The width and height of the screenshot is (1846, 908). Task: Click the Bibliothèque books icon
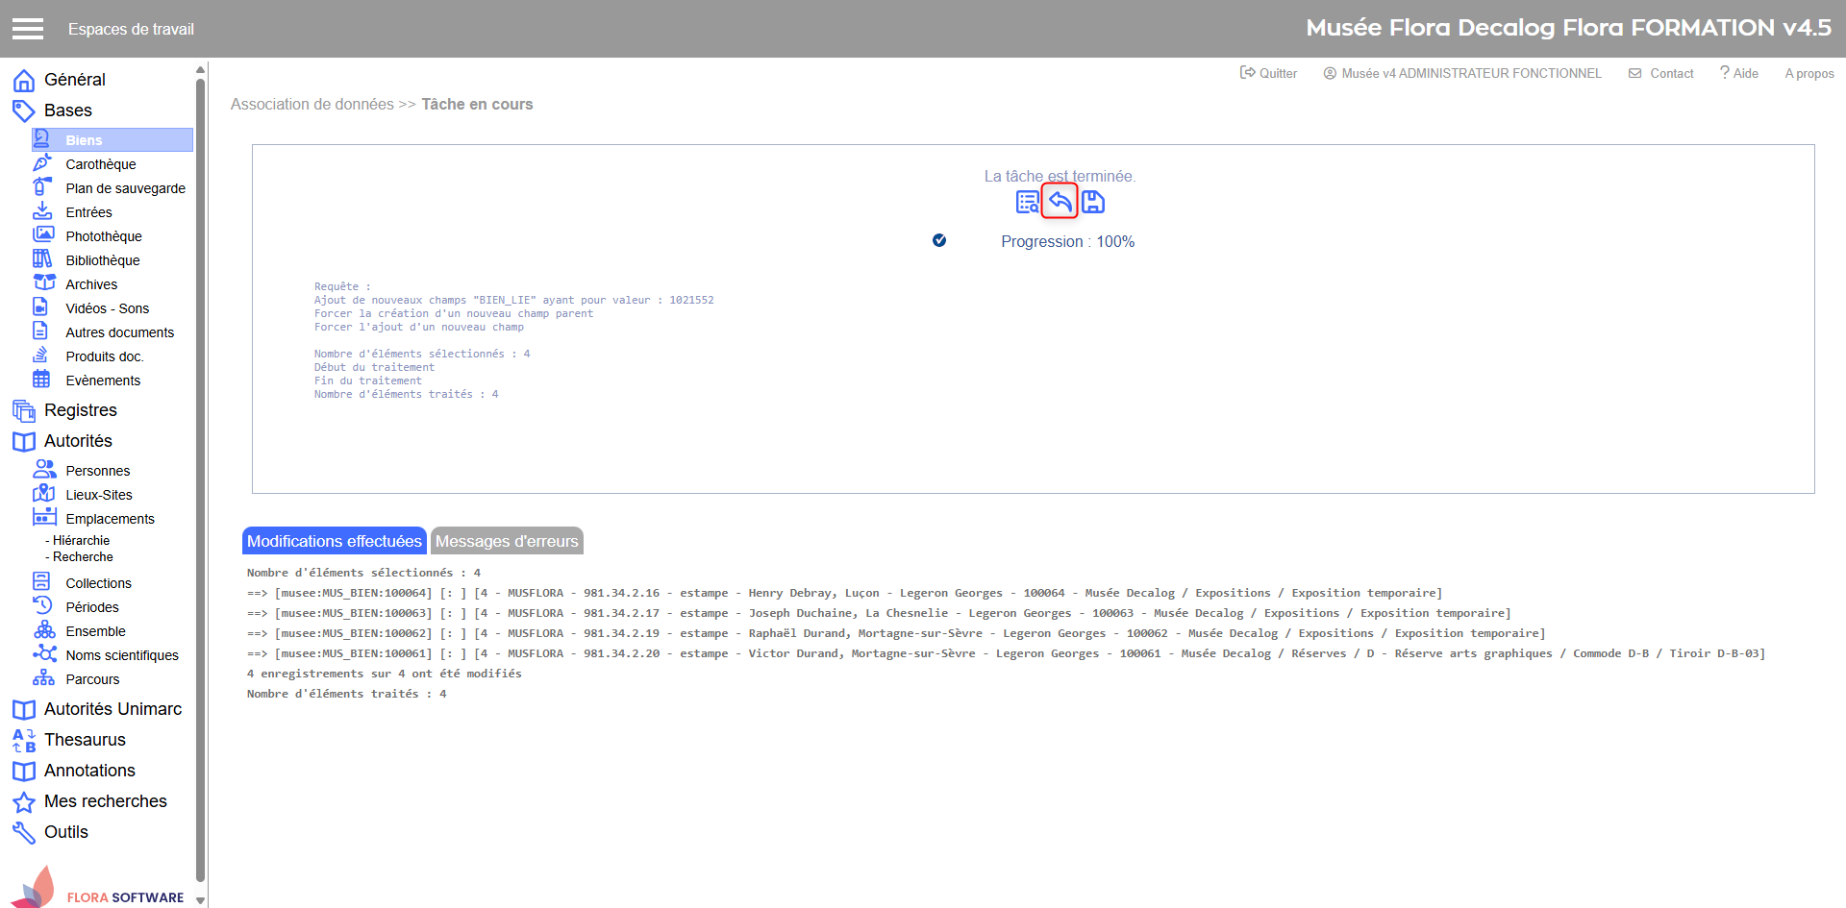[x=43, y=259]
